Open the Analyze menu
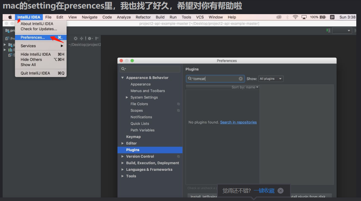Screen dimensions: 361x201 point(124,17)
